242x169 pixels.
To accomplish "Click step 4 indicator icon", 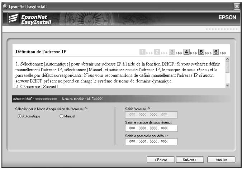I will click(x=186, y=52).
